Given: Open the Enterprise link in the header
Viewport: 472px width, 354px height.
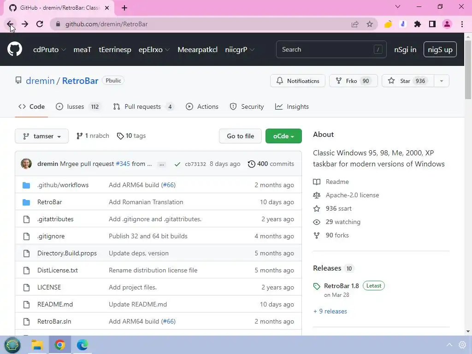Looking at the screenshot, I should tap(115, 50).
